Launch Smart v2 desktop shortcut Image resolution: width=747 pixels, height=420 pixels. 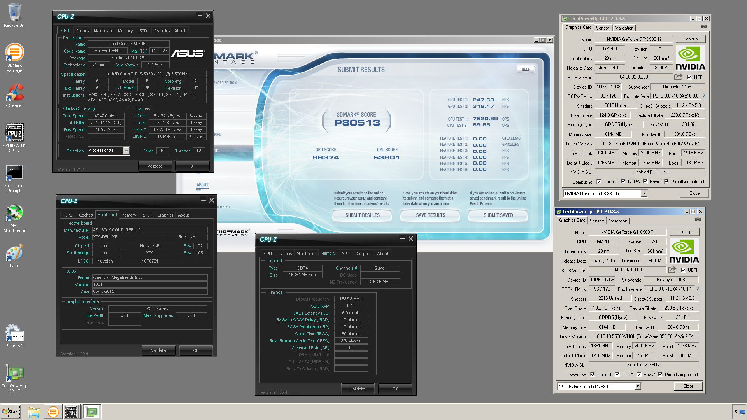pyautogui.click(x=14, y=336)
